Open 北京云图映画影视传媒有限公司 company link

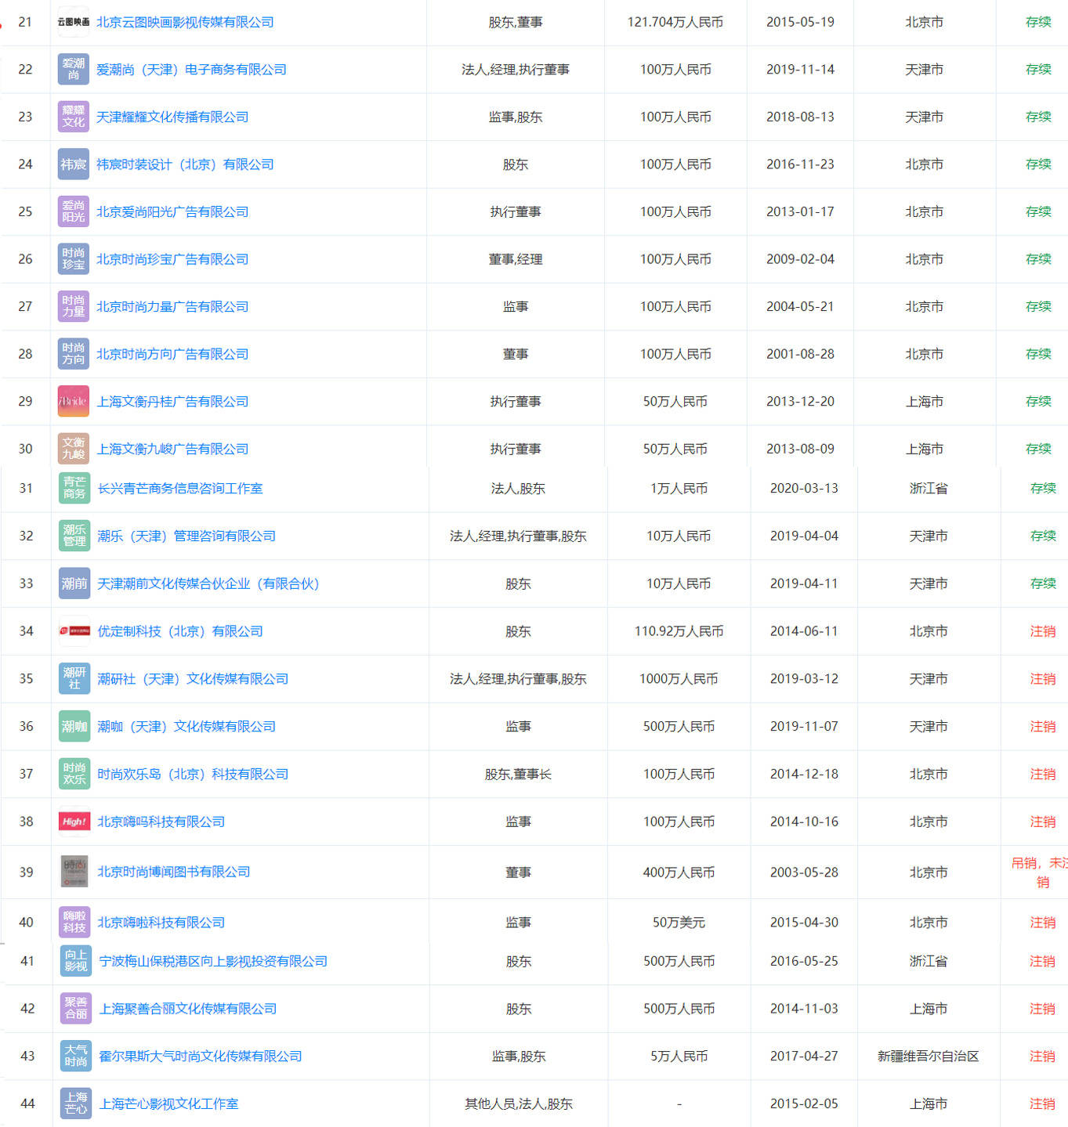point(185,23)
